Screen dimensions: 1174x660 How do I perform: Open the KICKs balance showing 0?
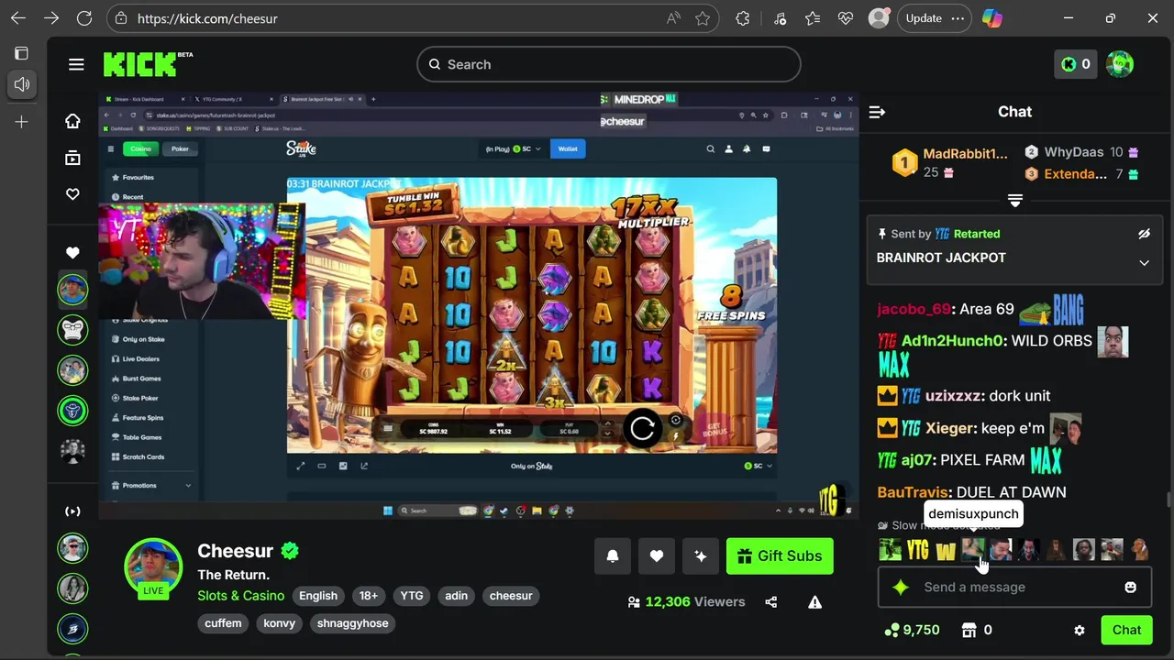point(1075,64)
